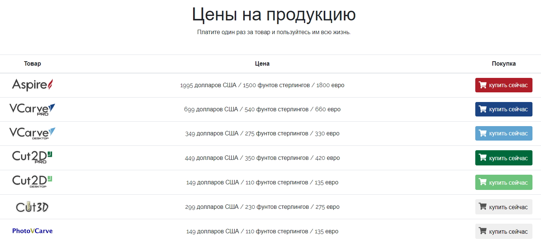Click the Aspire product logo
541x250 pixels.
32,85
